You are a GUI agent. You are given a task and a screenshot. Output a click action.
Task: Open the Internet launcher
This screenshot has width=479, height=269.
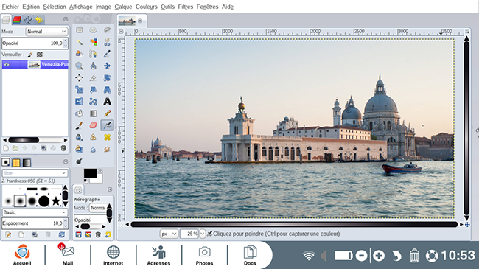click(113, 255)
